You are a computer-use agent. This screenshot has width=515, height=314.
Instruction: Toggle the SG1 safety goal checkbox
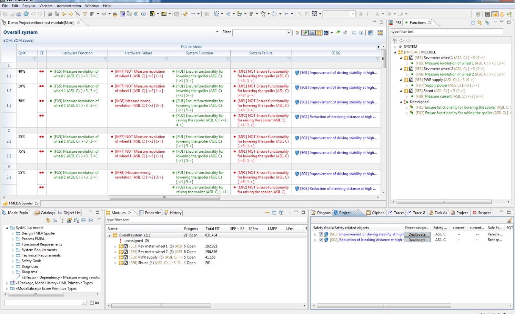[x=321, y=234]
